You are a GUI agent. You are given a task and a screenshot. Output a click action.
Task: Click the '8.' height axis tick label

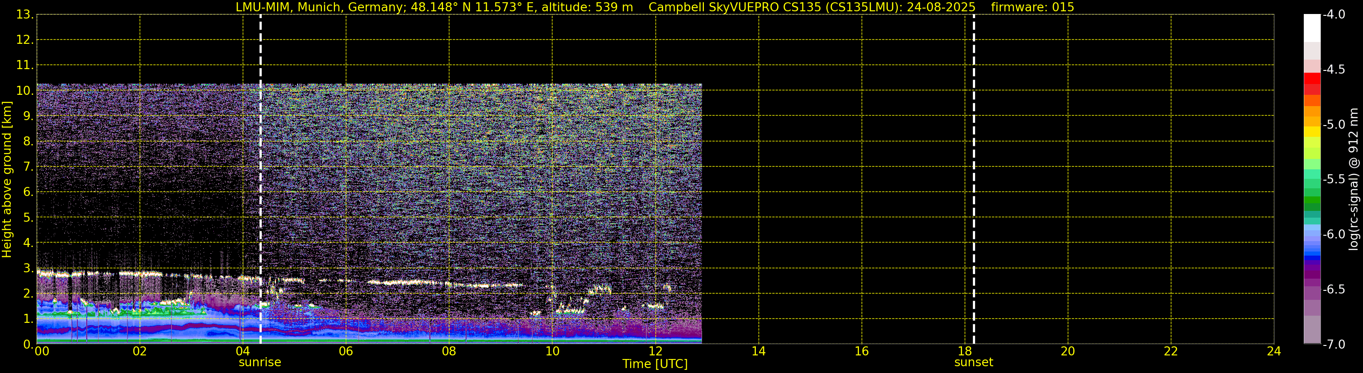tap(28, 142)
